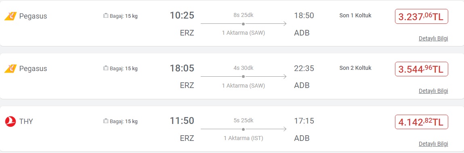Open Detaylı Bilgi for the 10:25 Pegasus flight
The width and height of the screenshot is (464, 153).
point(433,38)
